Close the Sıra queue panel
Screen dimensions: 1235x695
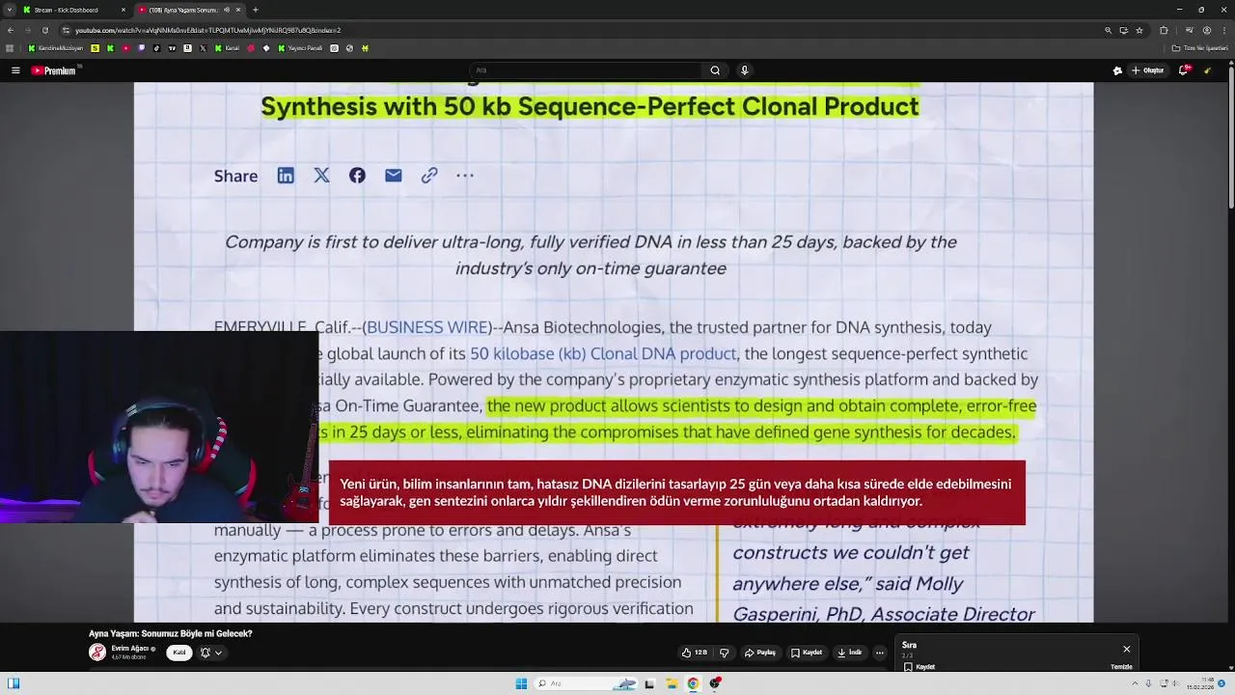(1126, 649)
